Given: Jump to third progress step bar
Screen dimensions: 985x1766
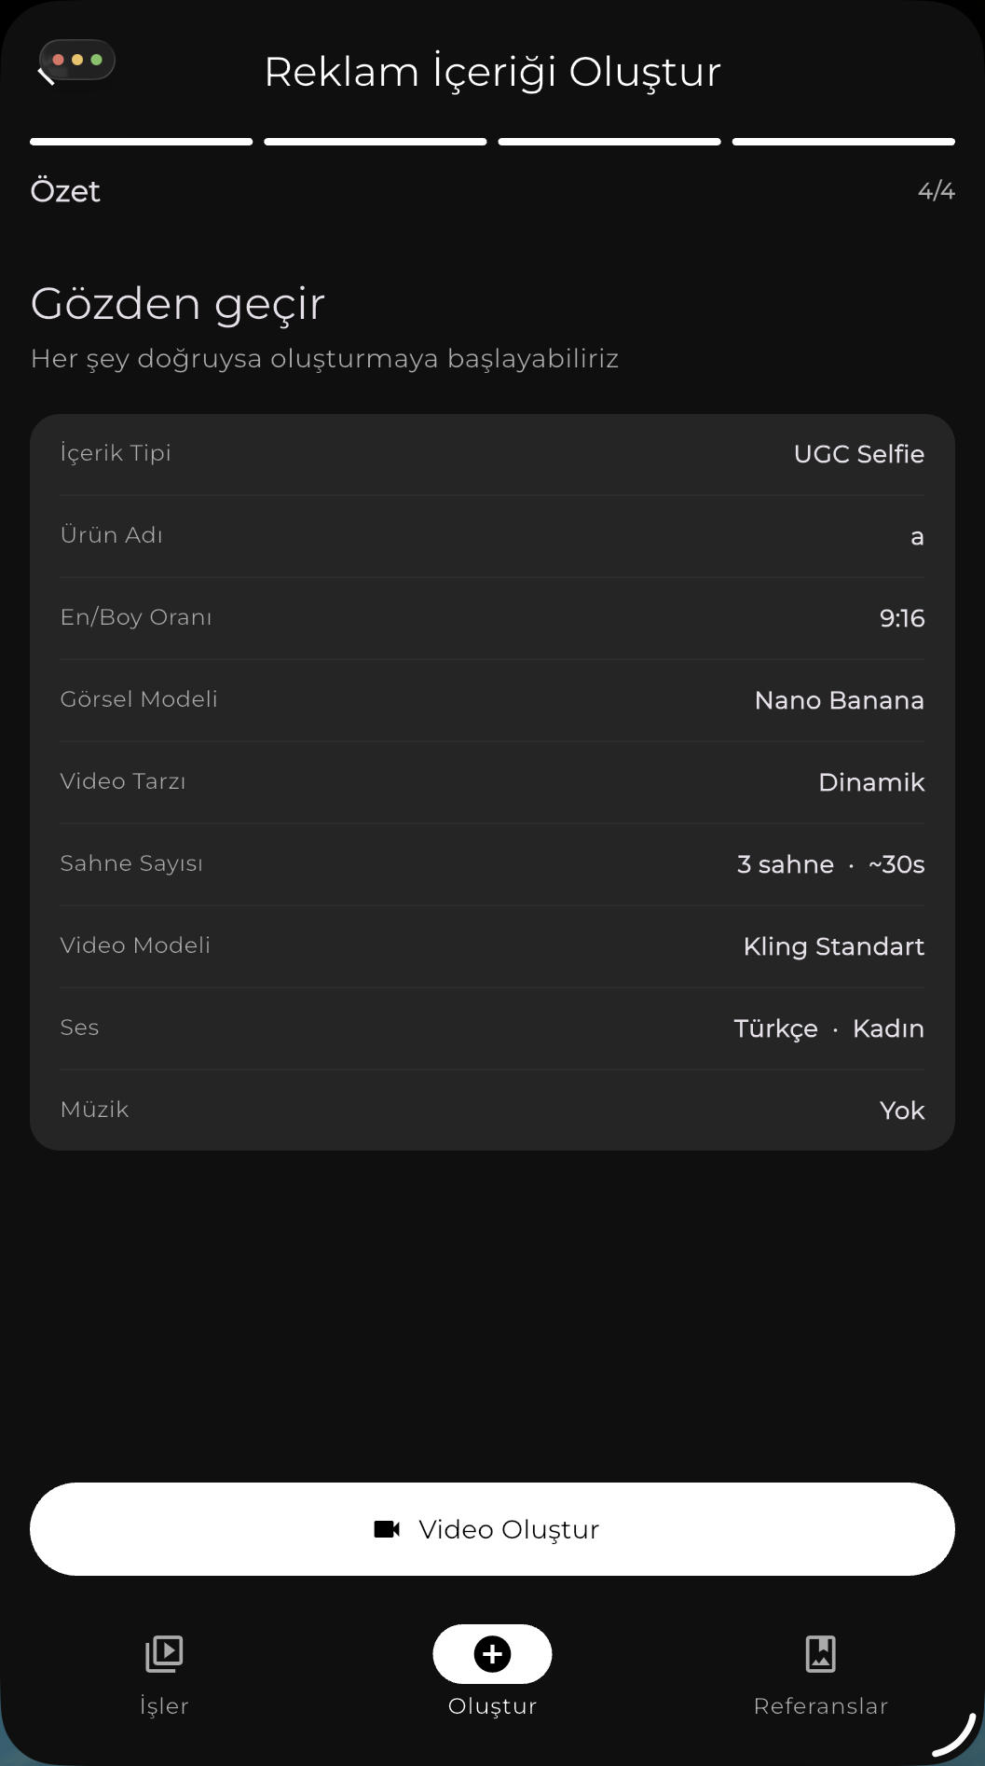Looking at the screenshot, I should (x=609, y=142).
